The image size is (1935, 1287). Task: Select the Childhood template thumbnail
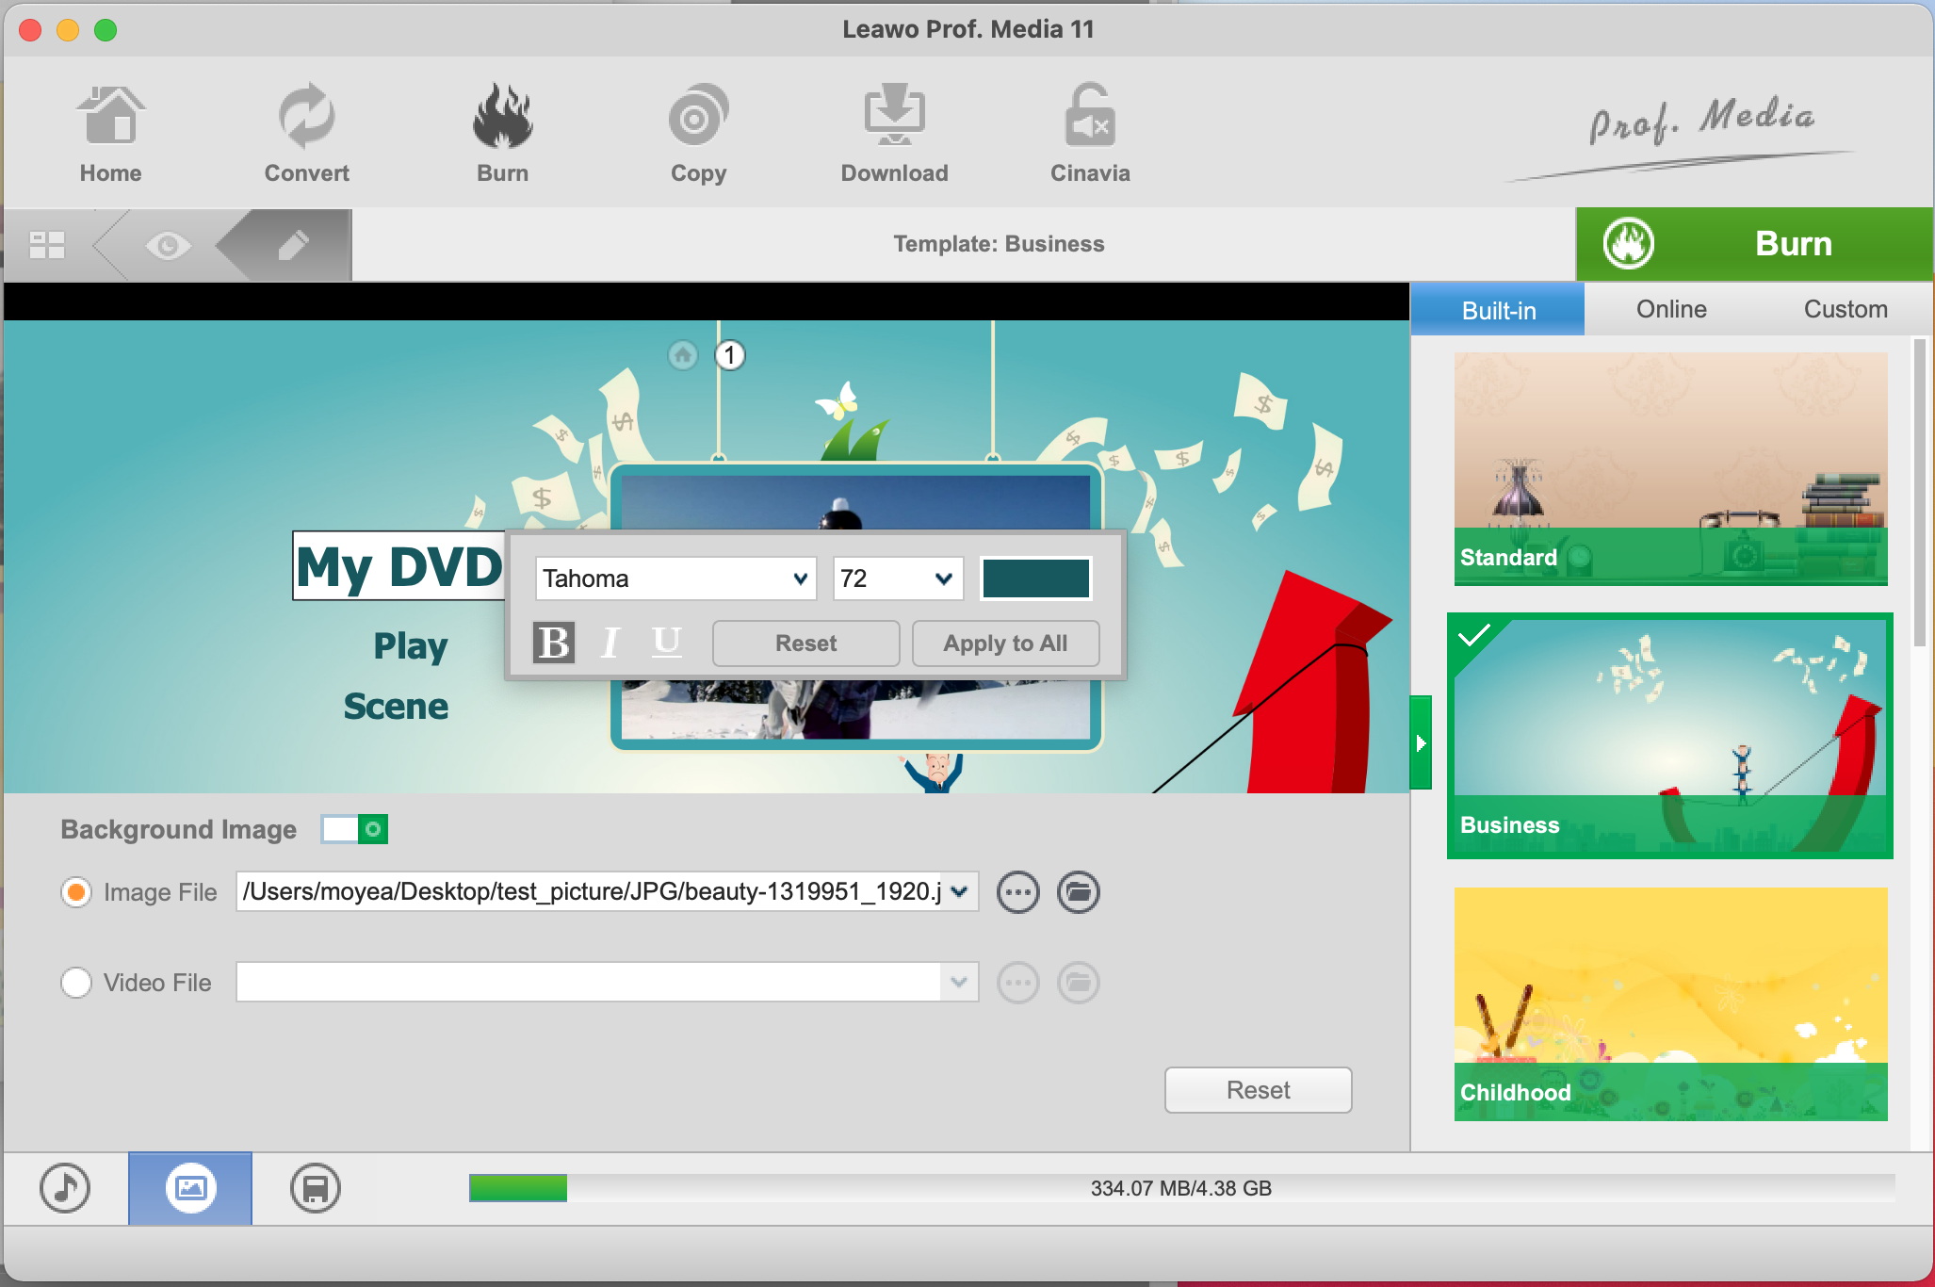pos(1669,1003)
